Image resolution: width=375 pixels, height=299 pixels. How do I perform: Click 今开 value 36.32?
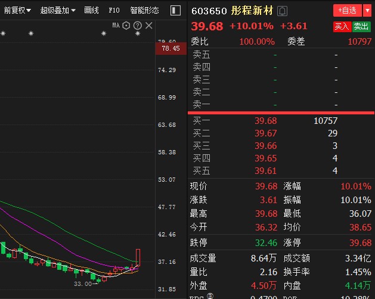click(x=266, y=227)
